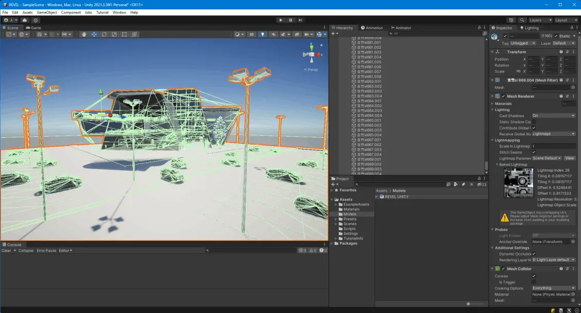This screenshot has height=313, width=581.
Task: Toggle Collapse in Console
Action: point(26,250)
